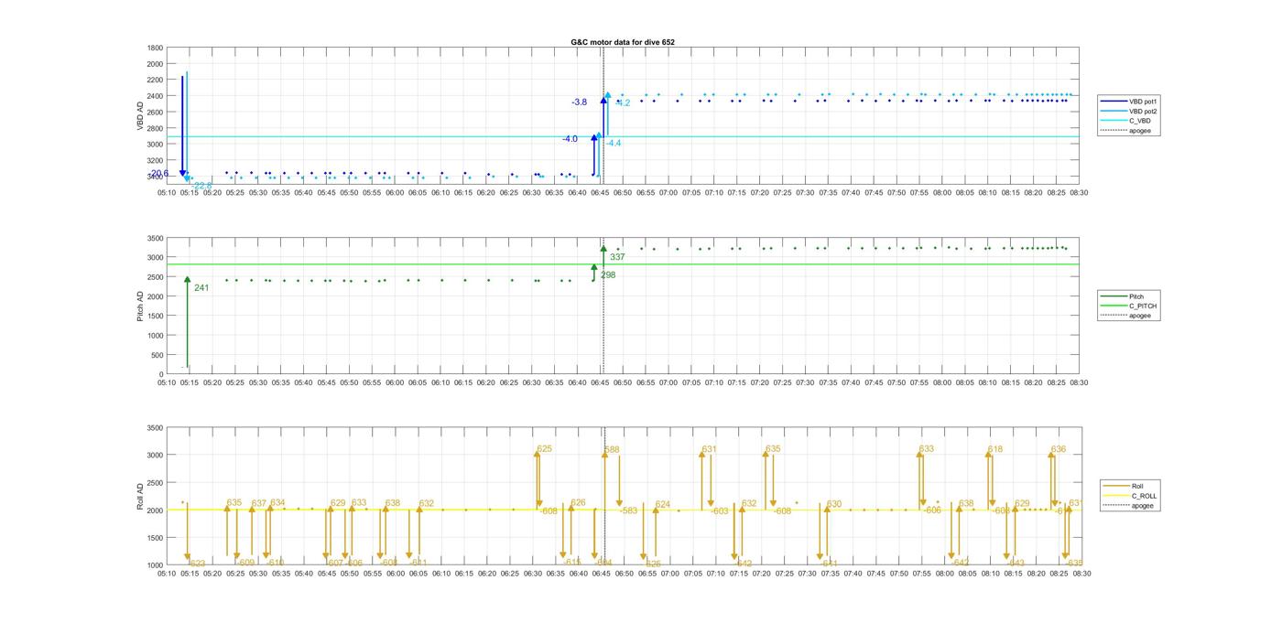1282x634 pixels.
Task: Click "06:00" on the Roll plot time axis
Action: [395, 574]
